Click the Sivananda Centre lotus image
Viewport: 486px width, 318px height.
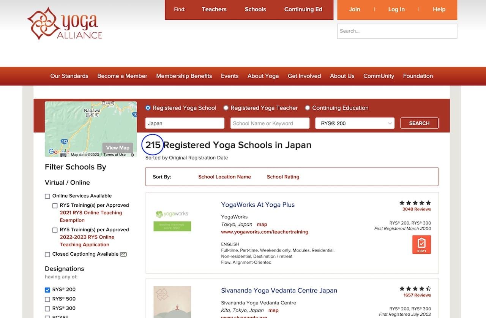click(172, 302)
